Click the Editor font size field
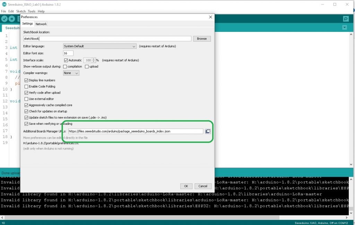 68,53
